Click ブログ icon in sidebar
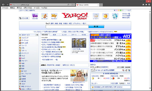 [20, 84]
